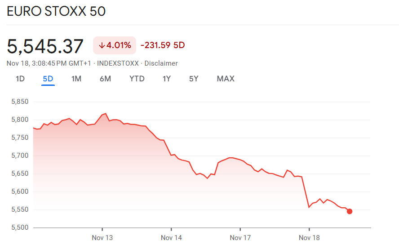Select the YTD range tab
Screen dimensions: 399x245
[x=137, y=79]
